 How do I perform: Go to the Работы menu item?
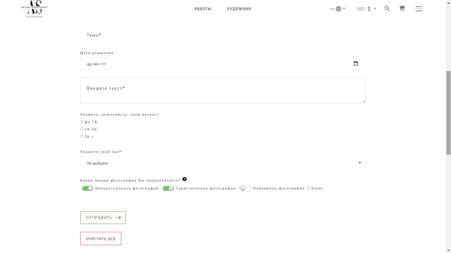click(202, 9)
